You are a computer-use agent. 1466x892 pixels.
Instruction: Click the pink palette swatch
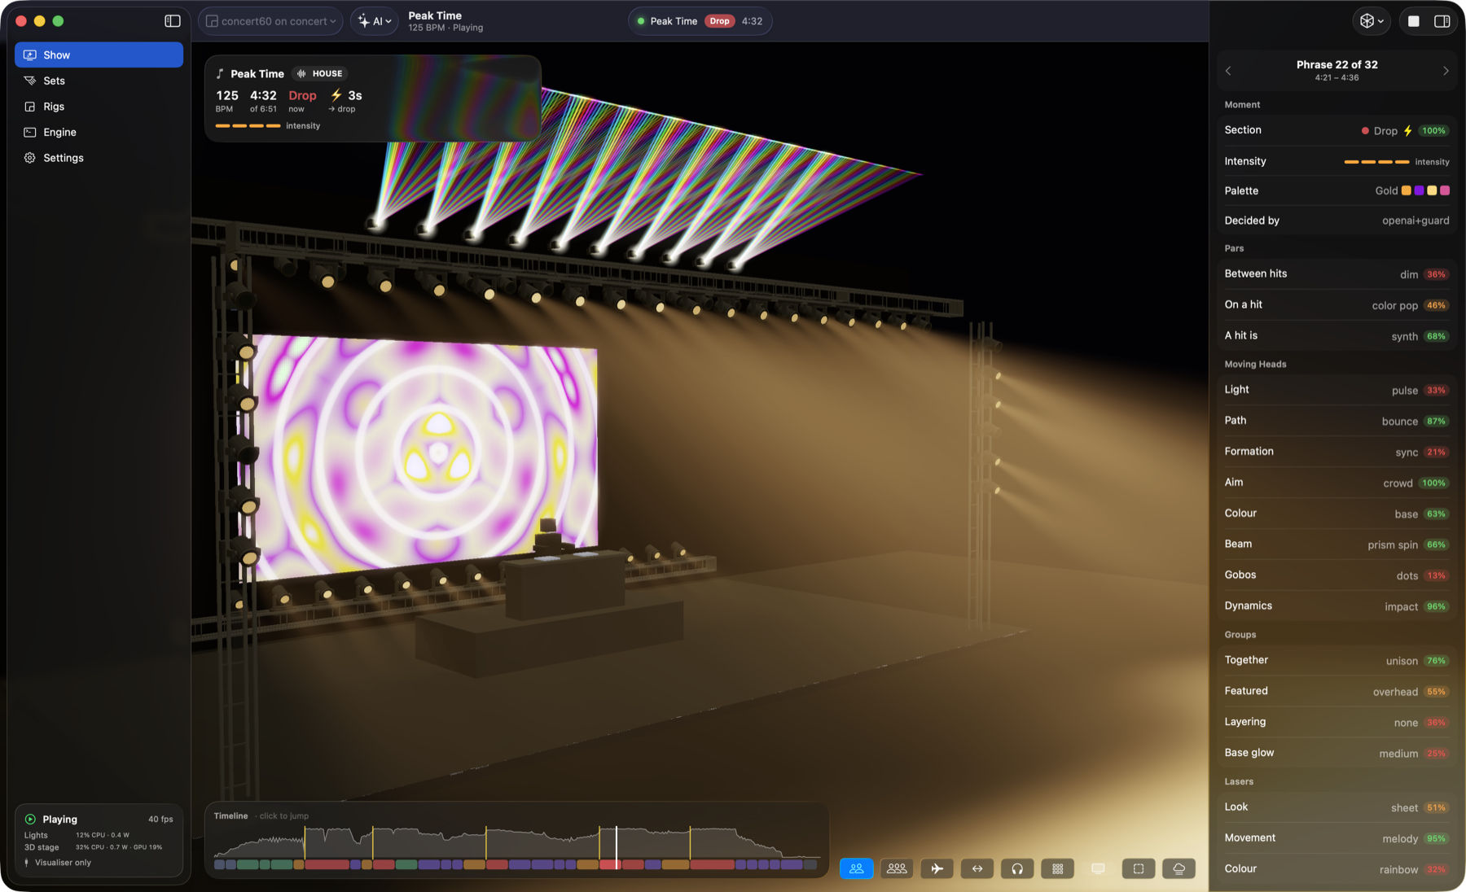click(1445, 190)
